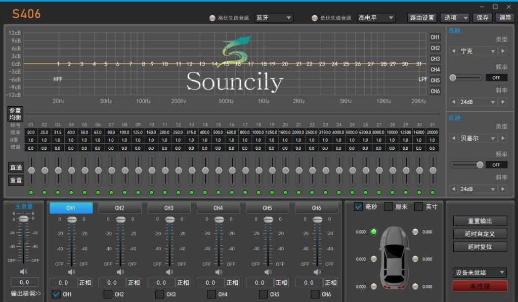518x302 pixels.
Task: Open the 蓝牙 high-priority source dropdown
Action: (274, 18)
